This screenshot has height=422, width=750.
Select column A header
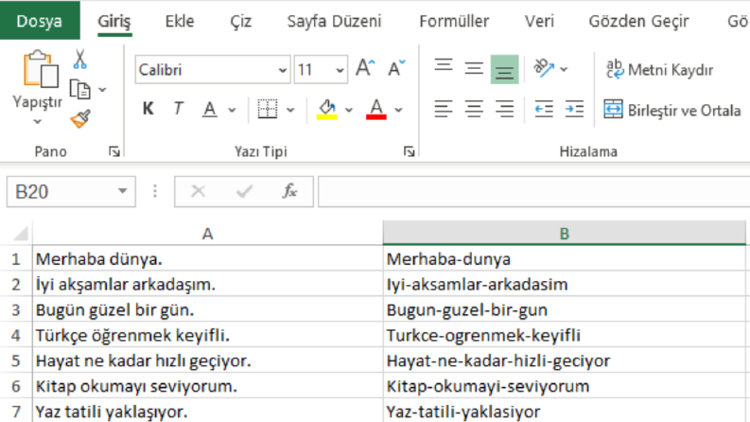coord(207,234)
